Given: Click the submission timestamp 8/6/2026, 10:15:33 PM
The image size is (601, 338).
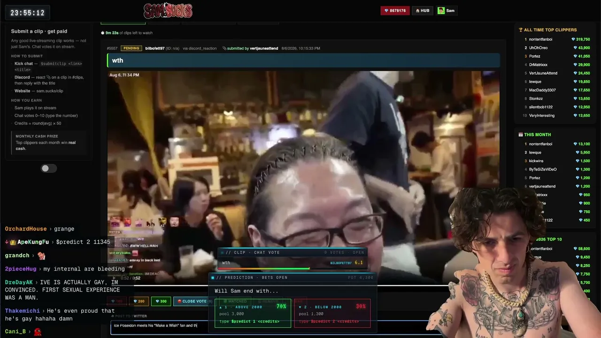Looking at the screenshot, I should [x=301, y=48].
